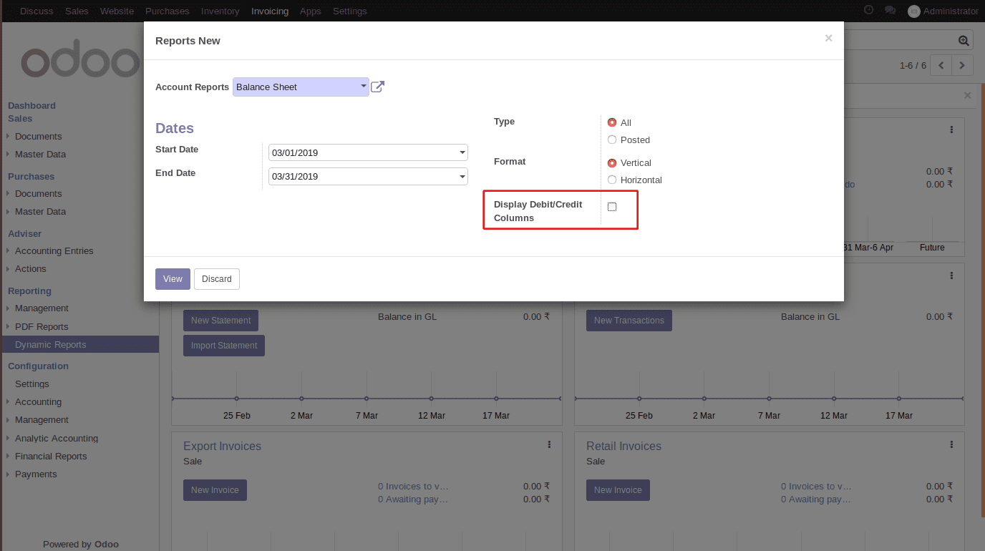Viewport: 985px width, 551px height.
Task: Click New Transactions button
Action: point(629,321)
